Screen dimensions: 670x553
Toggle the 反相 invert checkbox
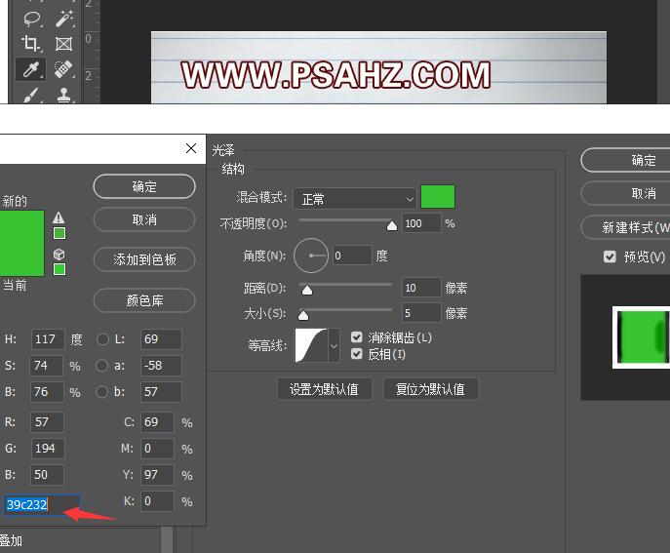point(357,354)
